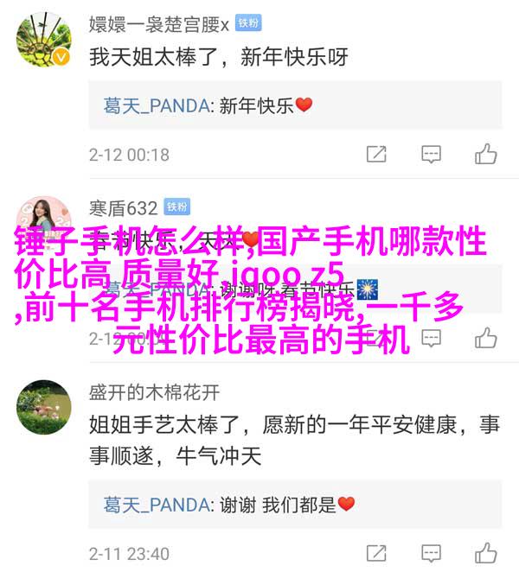Repost the 2-11 23:40 comment
This screenshot has width=519, height=572.
376,553
